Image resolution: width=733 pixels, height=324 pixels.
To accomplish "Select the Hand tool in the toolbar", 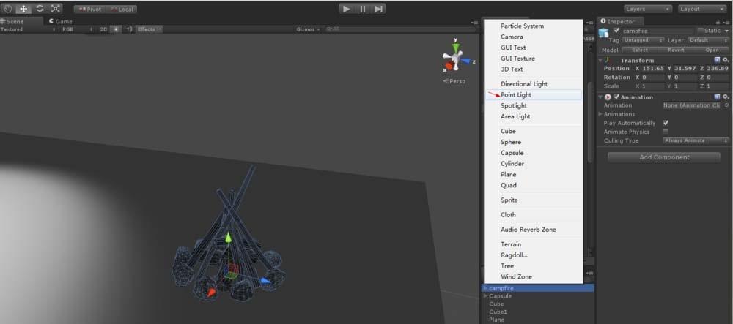I will tap(8, 8).
